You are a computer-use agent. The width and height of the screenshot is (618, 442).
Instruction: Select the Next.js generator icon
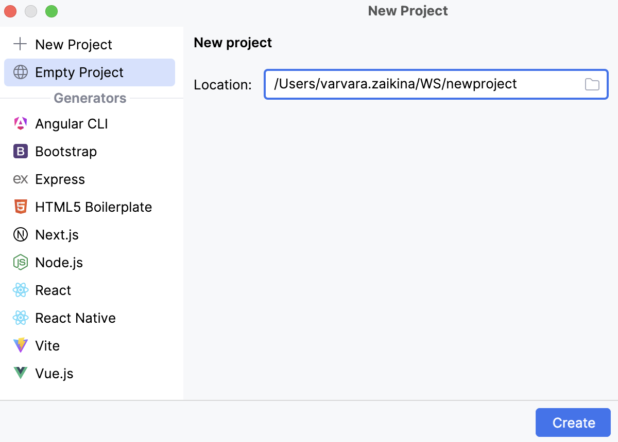pyautogui.click(x=20, y=234)
